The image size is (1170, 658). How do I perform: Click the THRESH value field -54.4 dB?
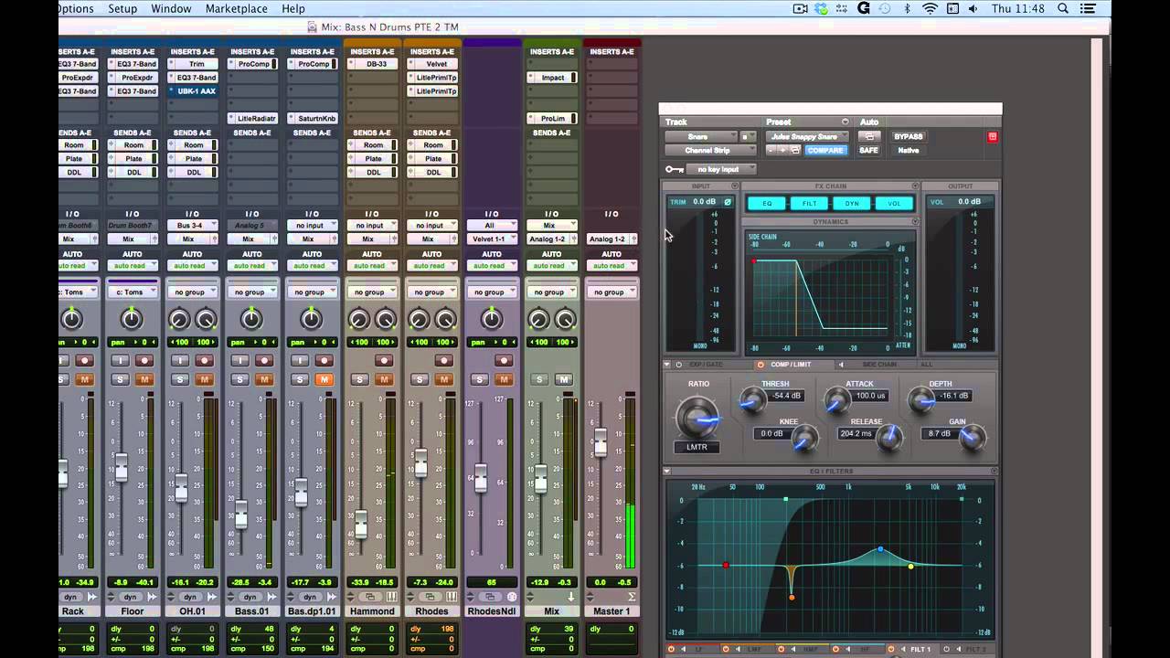[786, 396]
